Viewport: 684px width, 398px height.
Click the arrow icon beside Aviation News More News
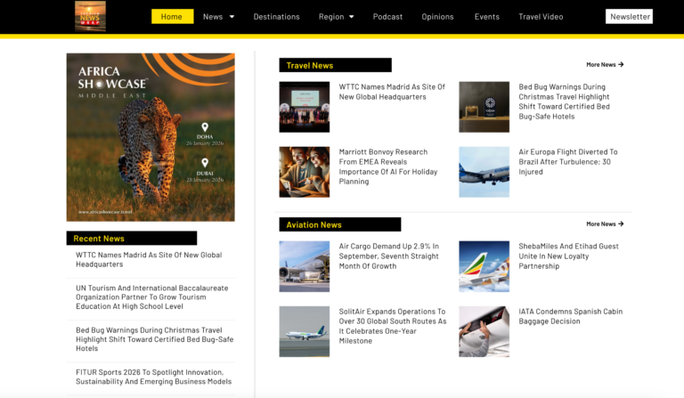pyautogui.click(x=621, y=224)
